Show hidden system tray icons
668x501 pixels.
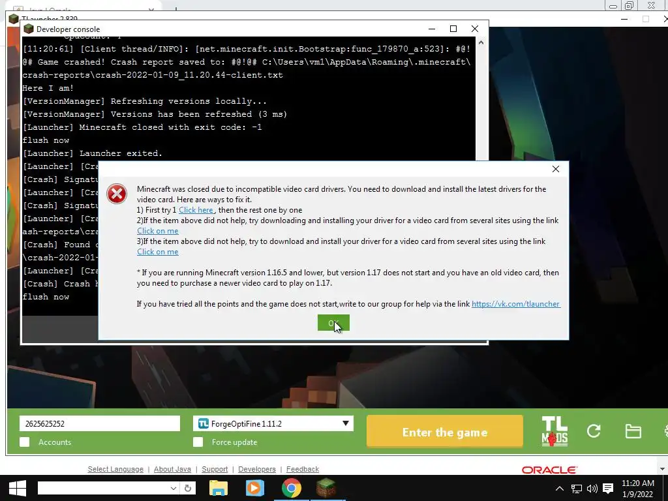click(559, 489)
